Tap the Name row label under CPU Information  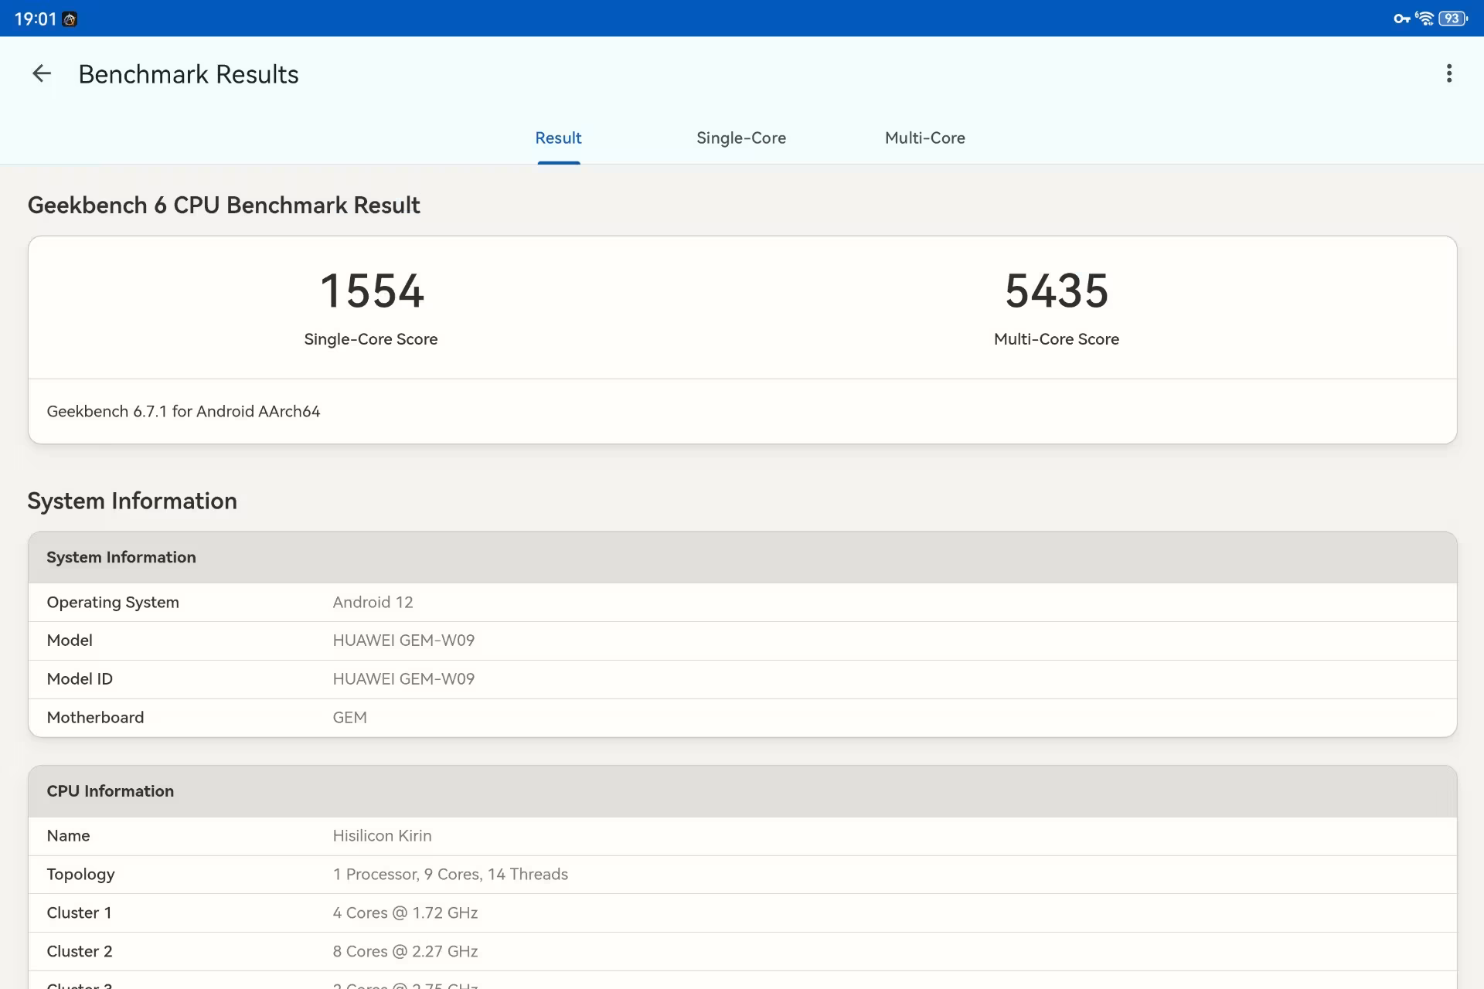point(68,836)
